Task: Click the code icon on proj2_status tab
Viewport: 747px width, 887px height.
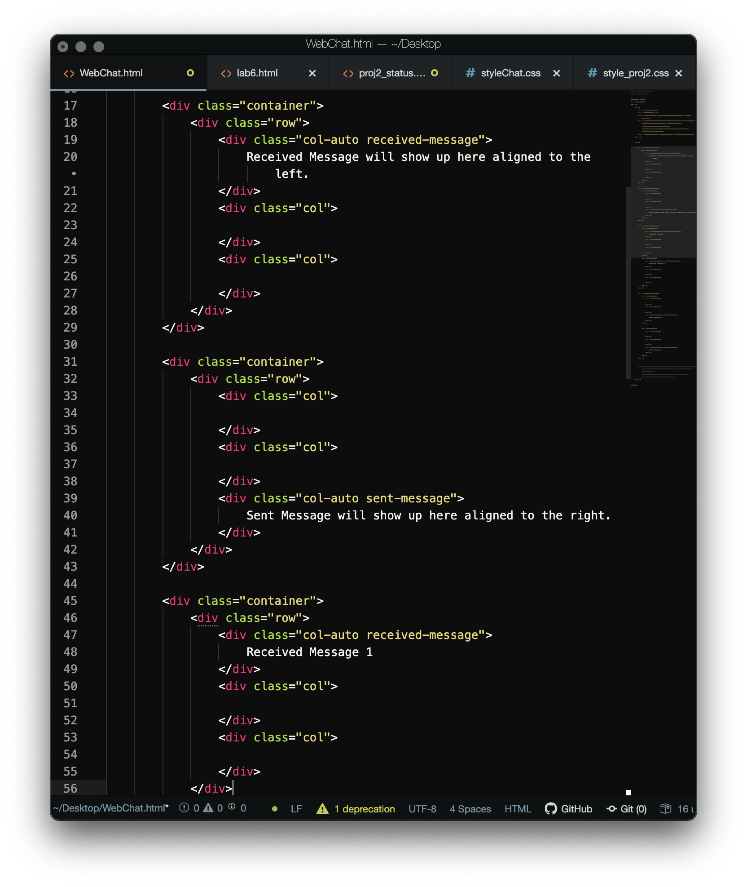Action: click(x=348, y=73)
